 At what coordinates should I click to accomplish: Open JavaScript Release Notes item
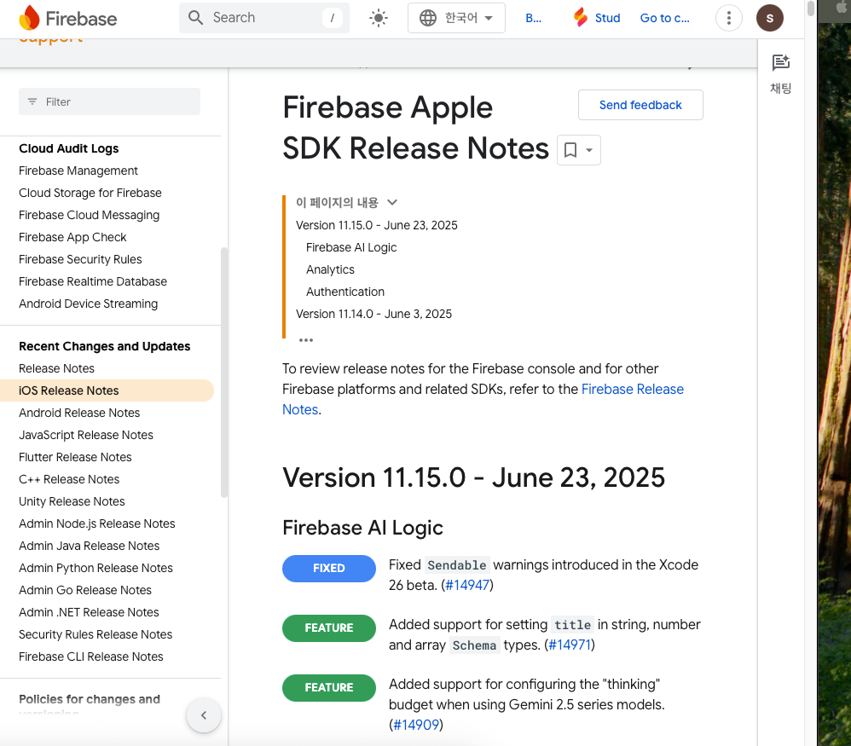point(86,435)
